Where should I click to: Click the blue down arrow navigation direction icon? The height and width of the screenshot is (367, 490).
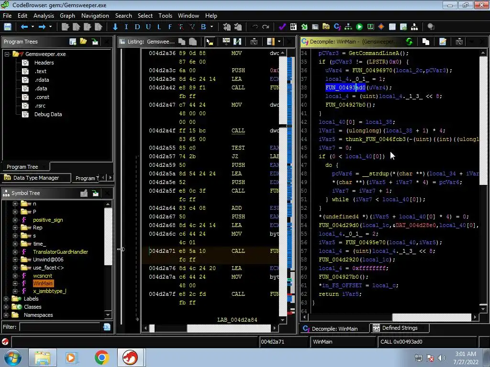(x=115, y=27)
